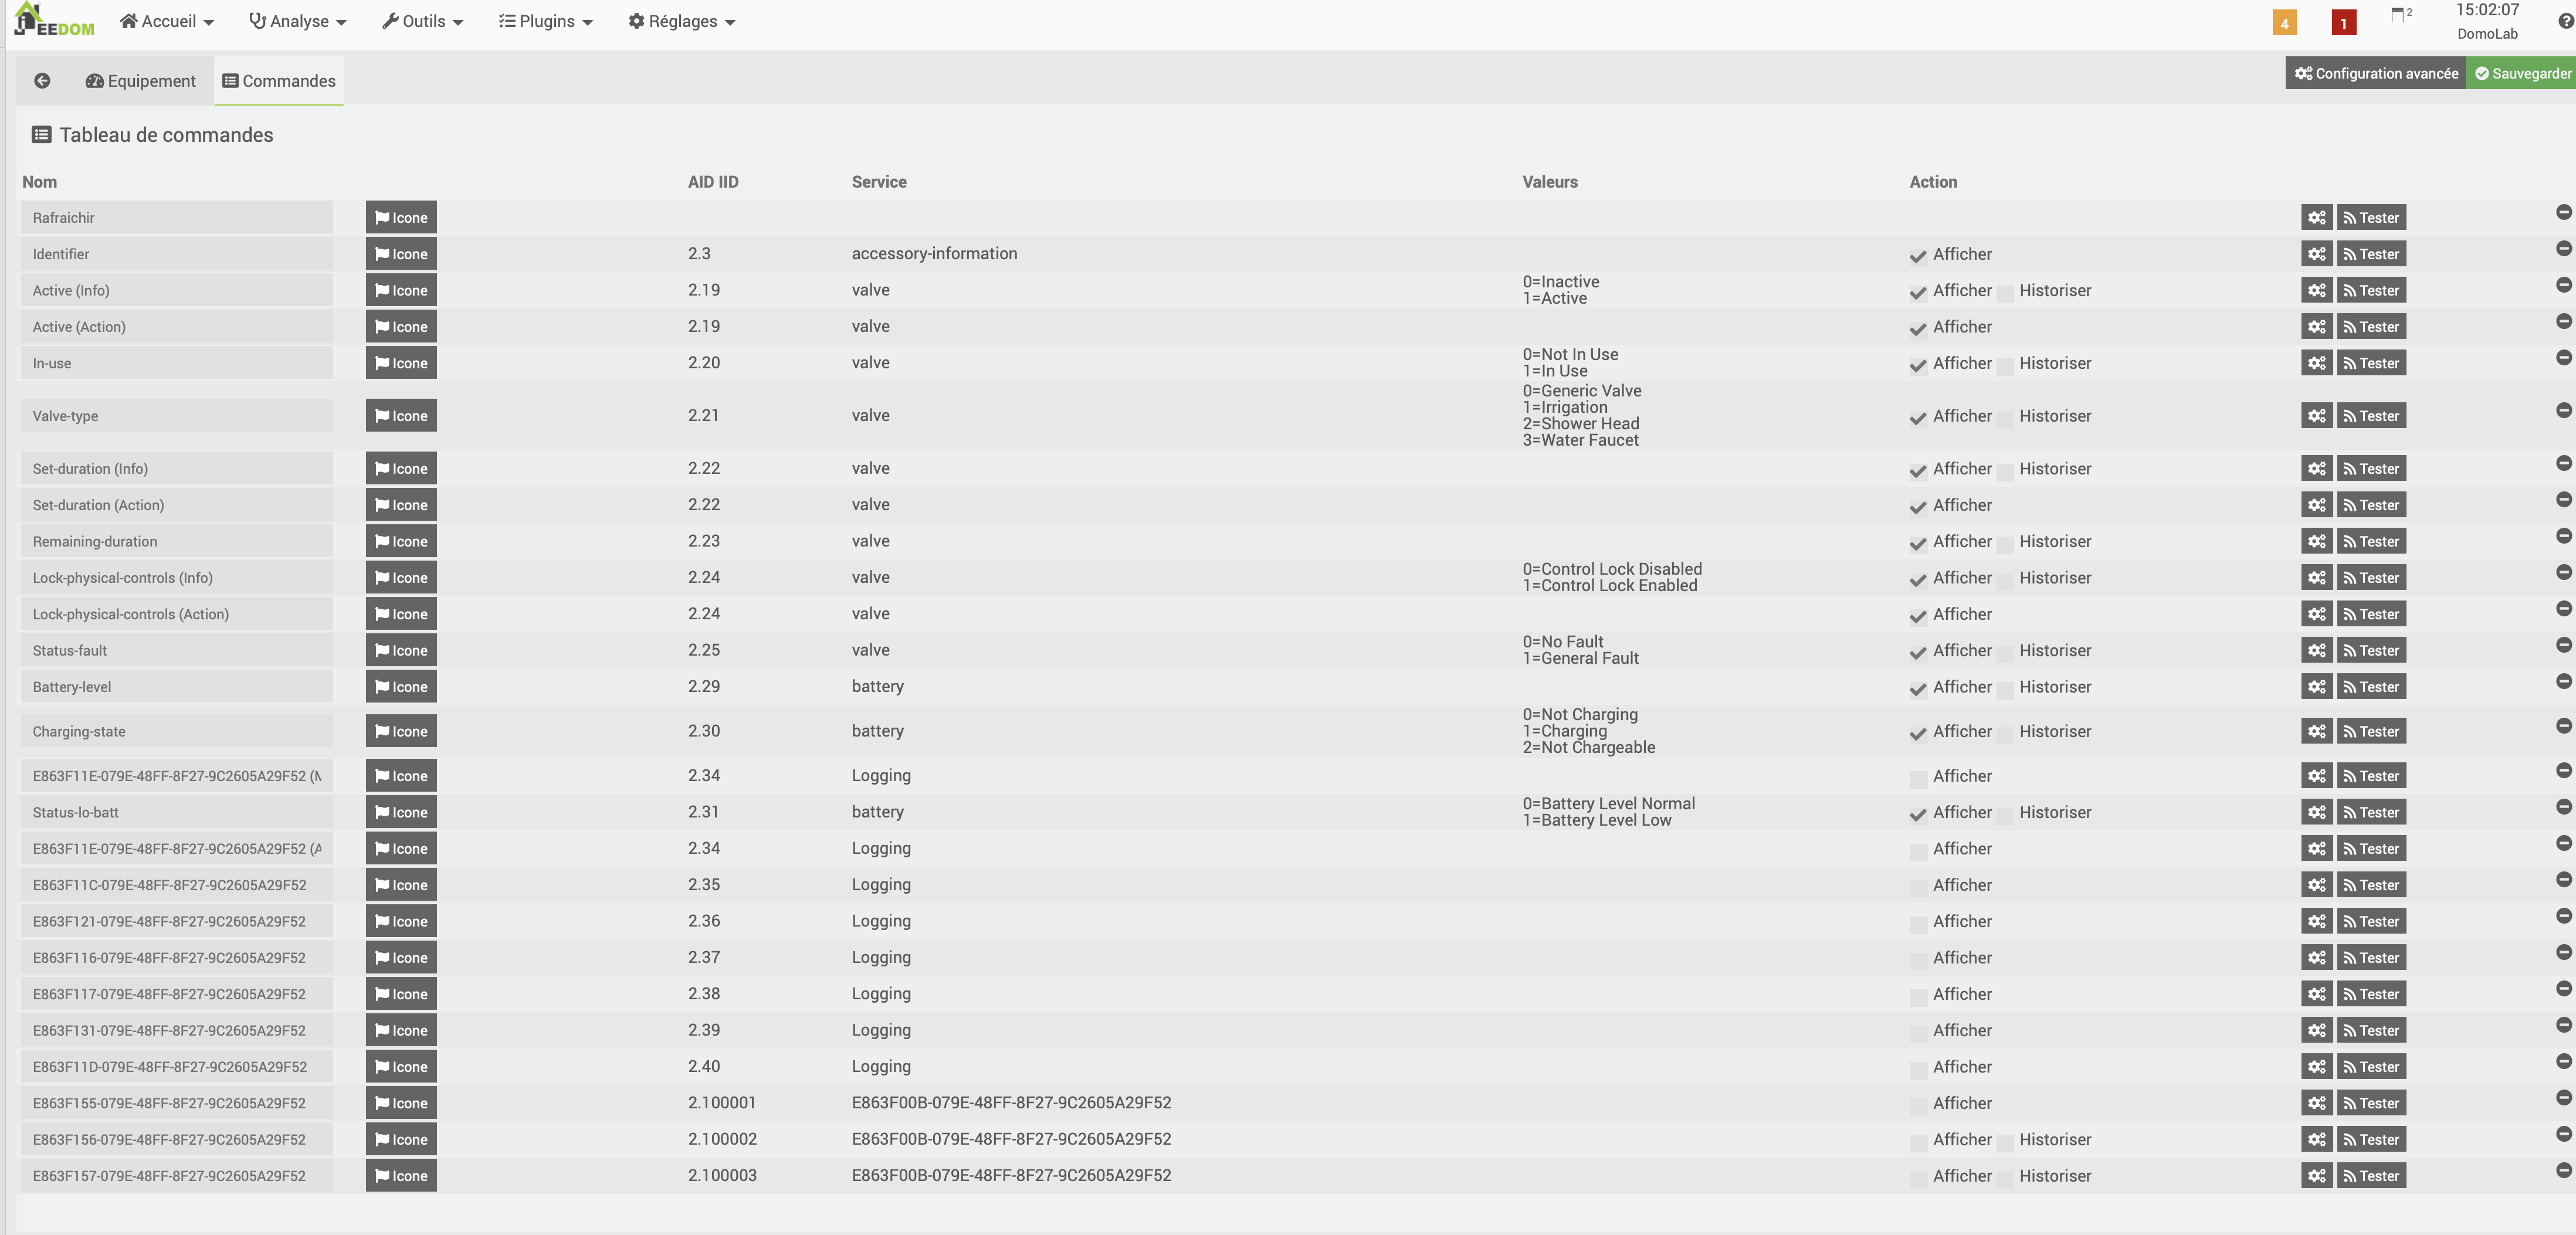Viewport: 2576px width, 1235px height.
Task: Edit the Rafraichir name field
Action: [177, 218]
